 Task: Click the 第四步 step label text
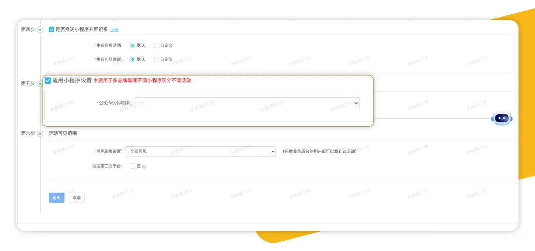coord(27,30)
